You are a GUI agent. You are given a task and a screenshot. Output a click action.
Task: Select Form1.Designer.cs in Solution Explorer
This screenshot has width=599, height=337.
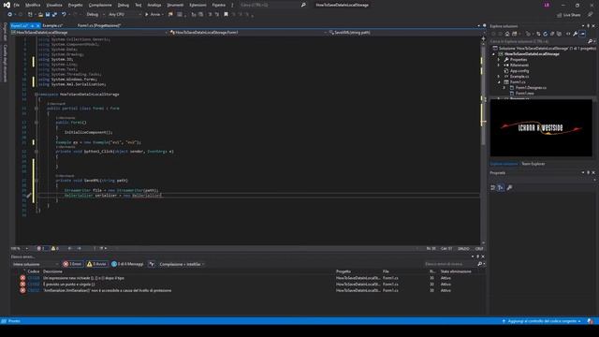click(x=531, y=87)
